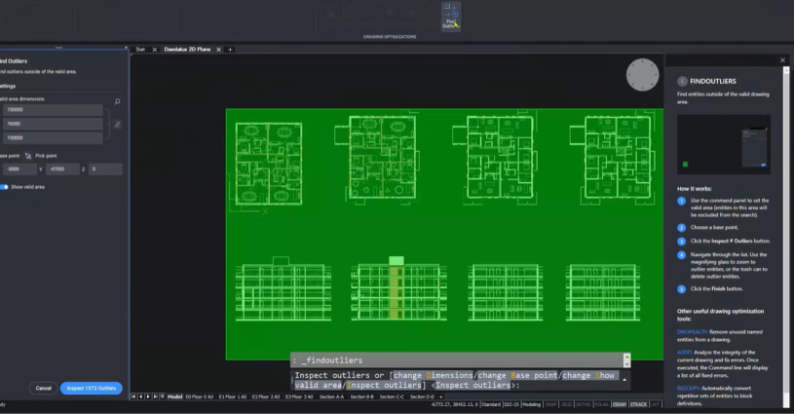This screenshot has width=794, height=414.
Task: Close the Start document tab
Action: click(x=155, y=50)
